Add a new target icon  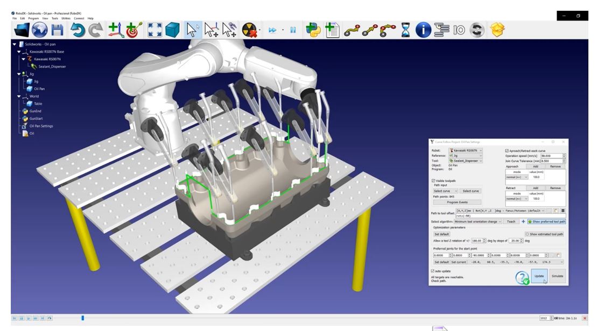coord(134,30)
